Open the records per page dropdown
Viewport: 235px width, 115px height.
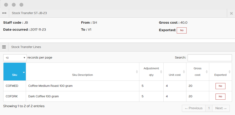15,58
